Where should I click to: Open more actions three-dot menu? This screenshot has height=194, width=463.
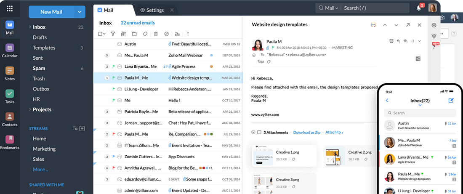click(188, 34)
